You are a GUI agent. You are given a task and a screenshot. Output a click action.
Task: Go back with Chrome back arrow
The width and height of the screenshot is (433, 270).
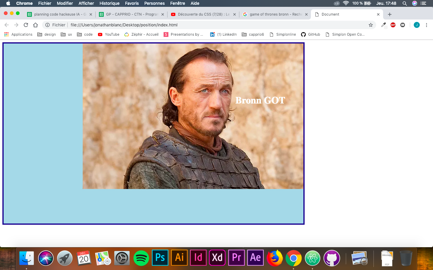[7, 25]
